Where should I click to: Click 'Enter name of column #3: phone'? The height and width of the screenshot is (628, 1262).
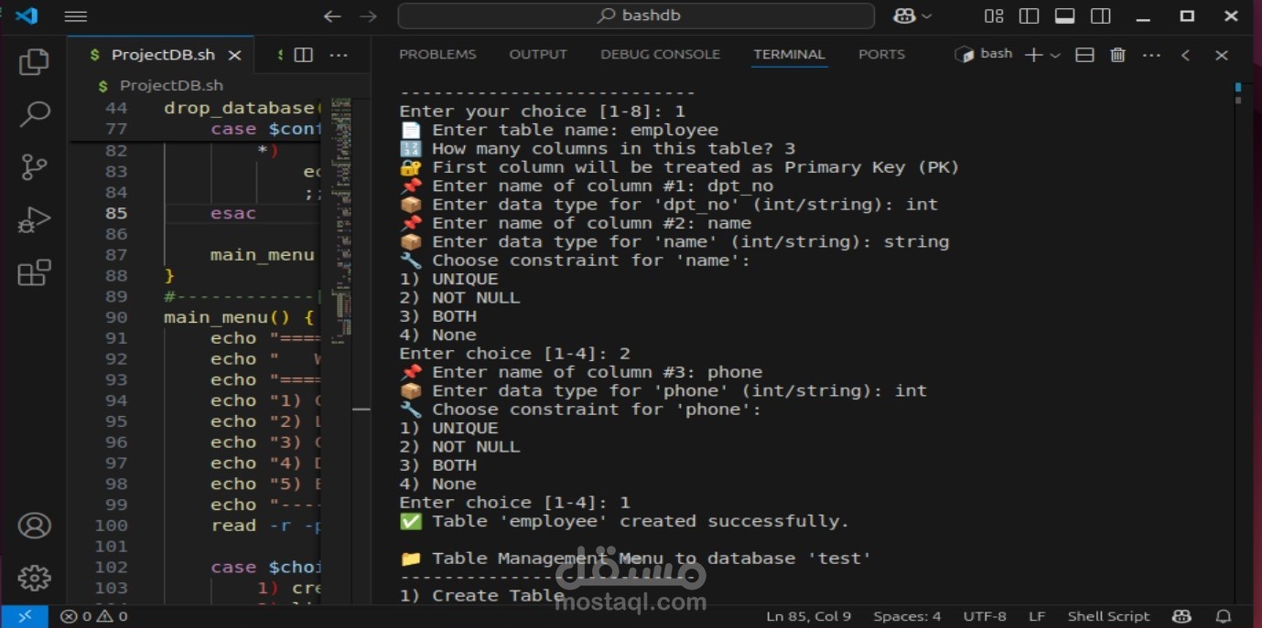[581, 372]
